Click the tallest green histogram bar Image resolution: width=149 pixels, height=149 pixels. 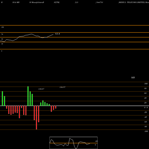pyautogui.click(x=28, y=96)
